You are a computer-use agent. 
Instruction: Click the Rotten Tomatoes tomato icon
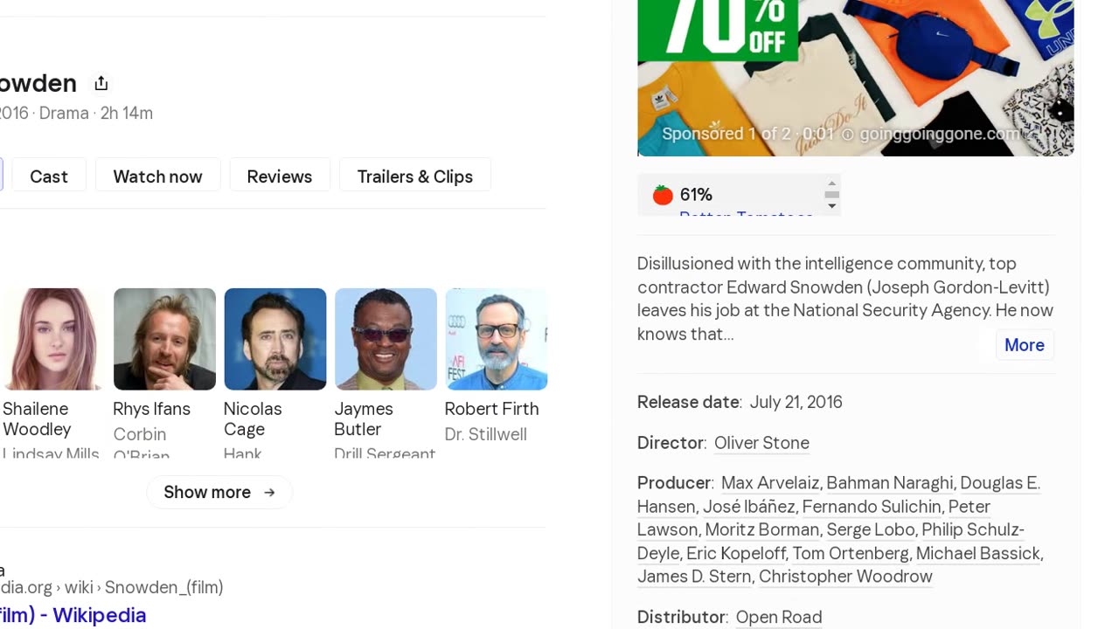tap(663, 195)
